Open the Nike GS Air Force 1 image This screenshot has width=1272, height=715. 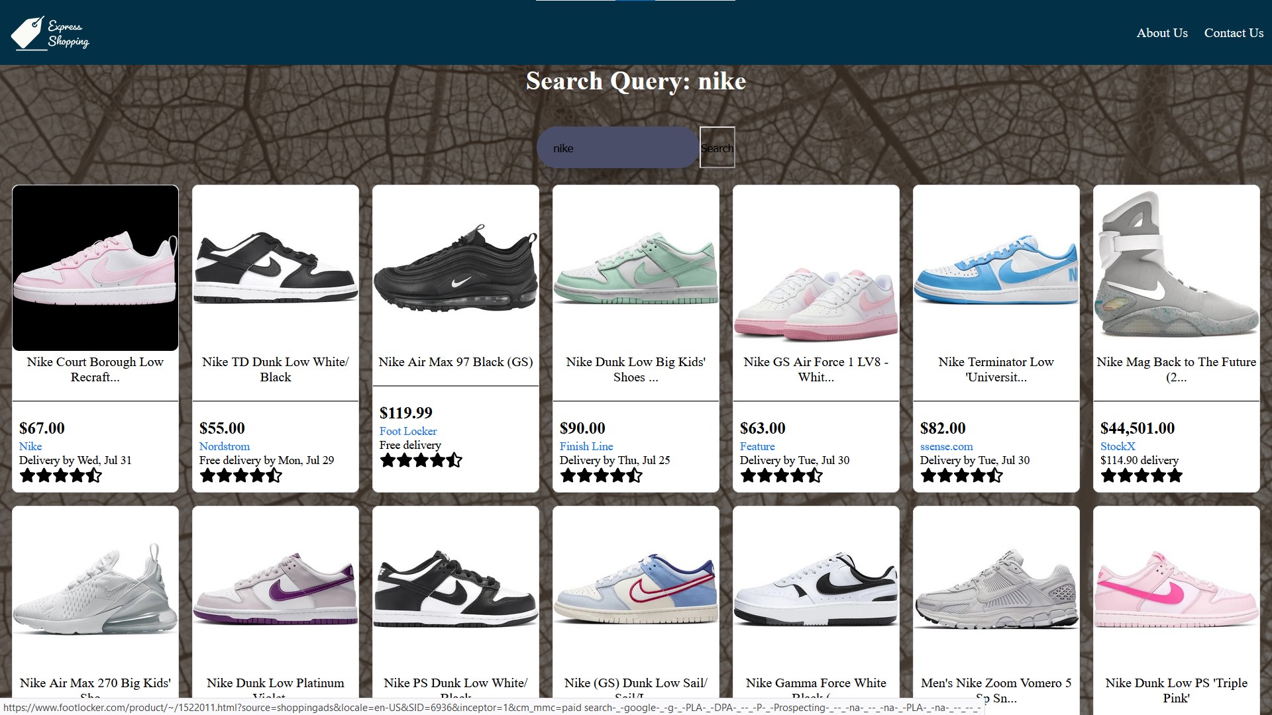click(816, 268)
